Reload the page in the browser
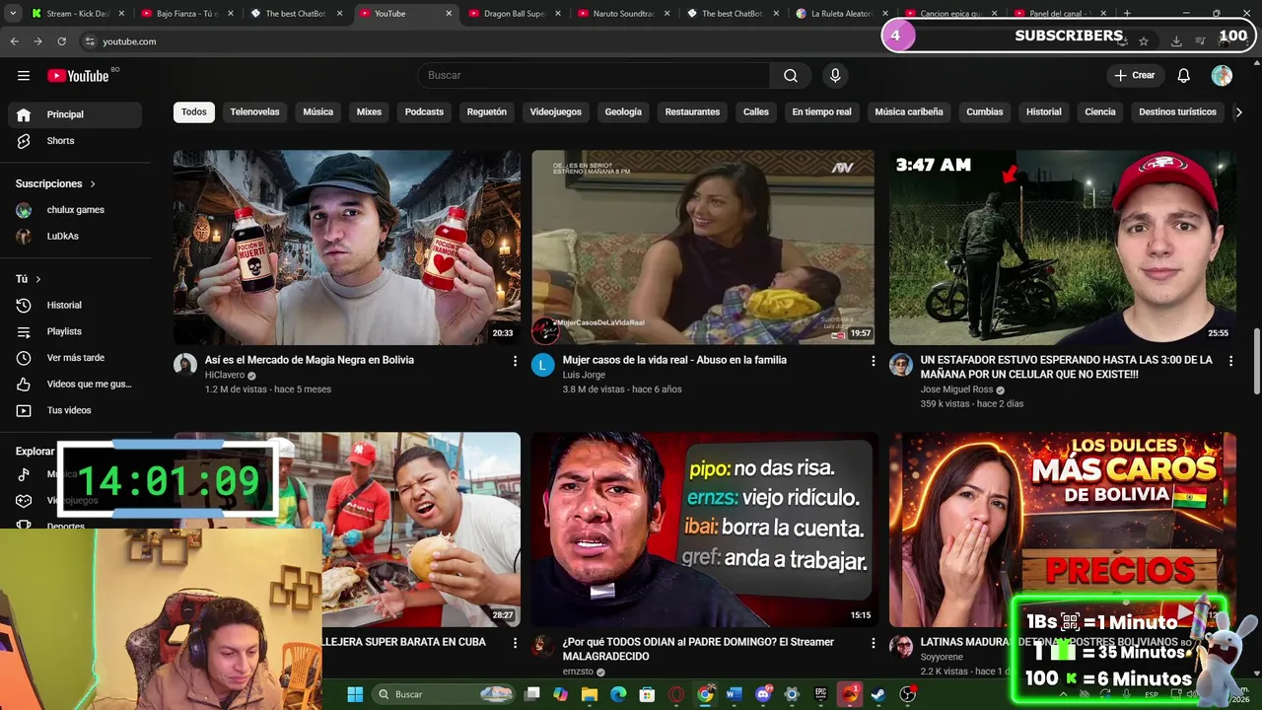Image resolution: width=1262 pixels, height=710 pixels. pyautogui.click(x=61, y=41)
